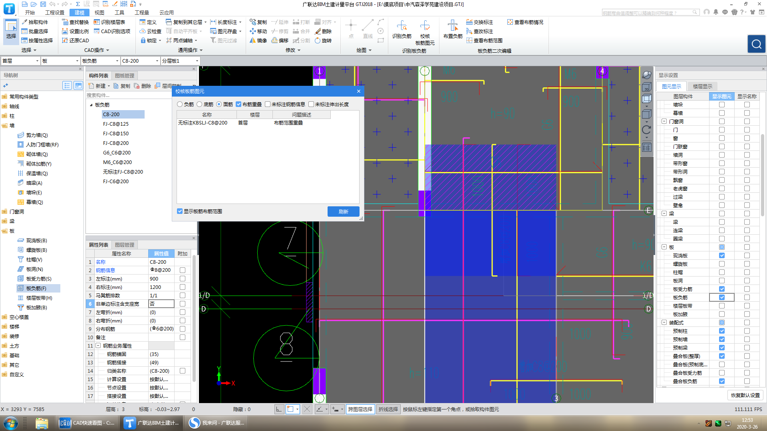The width and height of the screenshot is (767, 431).
Task: Toggle 显示图元 checkbox for 板受力筋
Action: click(721, 289)
